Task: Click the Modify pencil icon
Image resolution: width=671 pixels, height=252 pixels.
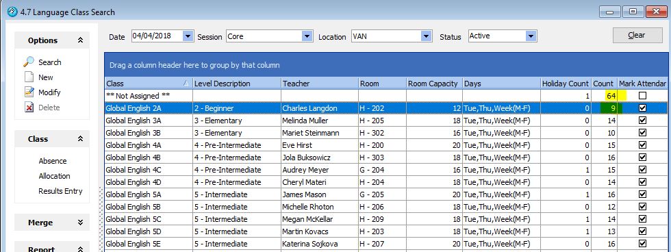Action: 29,92
